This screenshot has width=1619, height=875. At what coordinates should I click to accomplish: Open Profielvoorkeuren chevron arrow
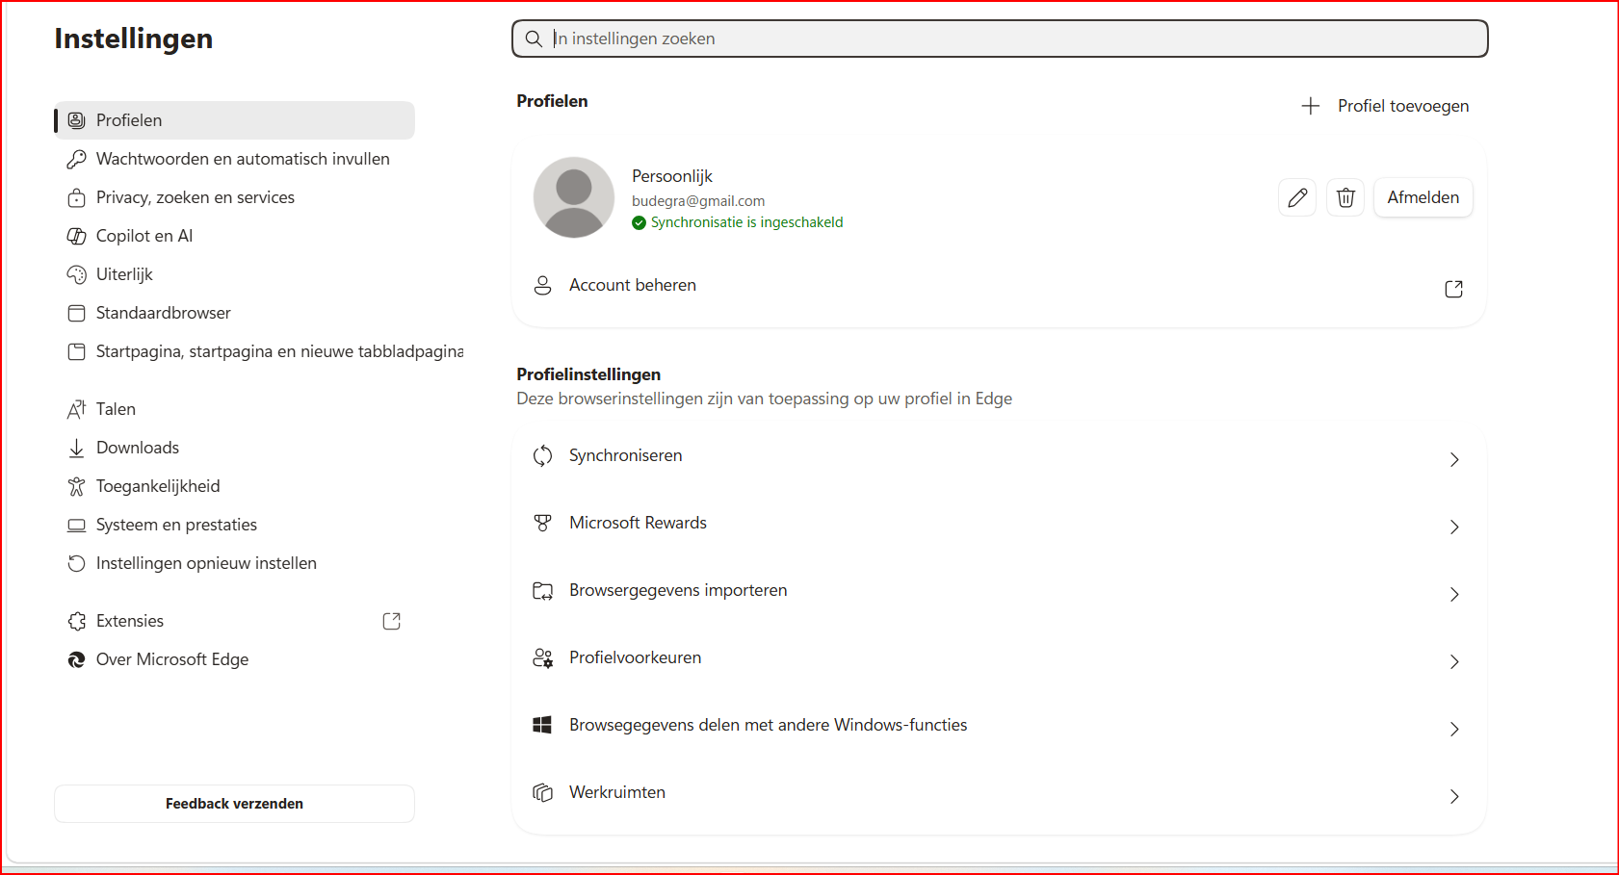[x=1454, y=661]
